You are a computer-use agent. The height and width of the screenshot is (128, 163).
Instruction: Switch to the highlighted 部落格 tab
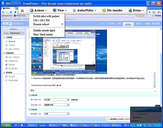(x=128, y=24)
